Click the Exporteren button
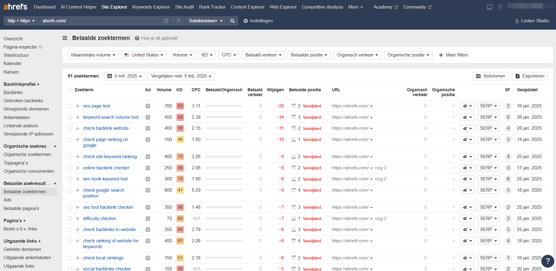This screenshot has width=556, height=271. pyautogui.click(x=530, y=76)
